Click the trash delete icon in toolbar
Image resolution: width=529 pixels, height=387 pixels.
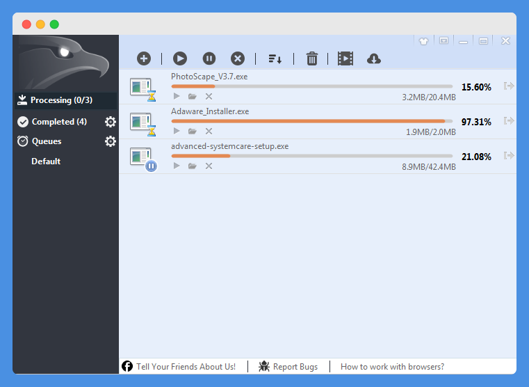[311, 58]
